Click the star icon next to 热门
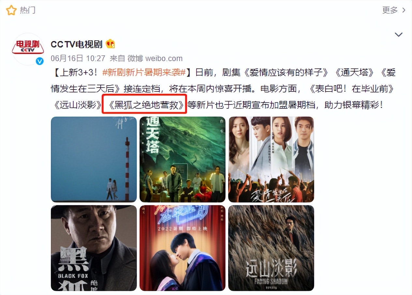 click(x=11, y=10)
